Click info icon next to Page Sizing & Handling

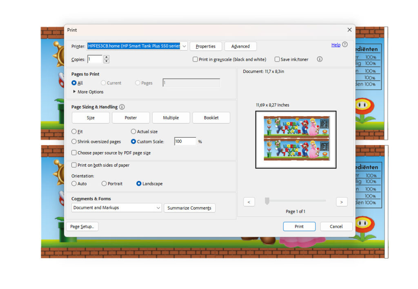tap(122, 107)
